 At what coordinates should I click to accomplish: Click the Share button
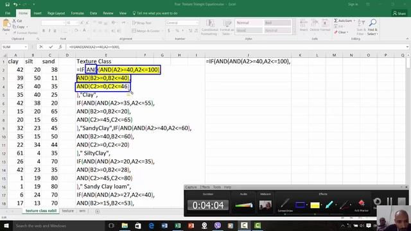pyautogui.click(x=399, y=13)
